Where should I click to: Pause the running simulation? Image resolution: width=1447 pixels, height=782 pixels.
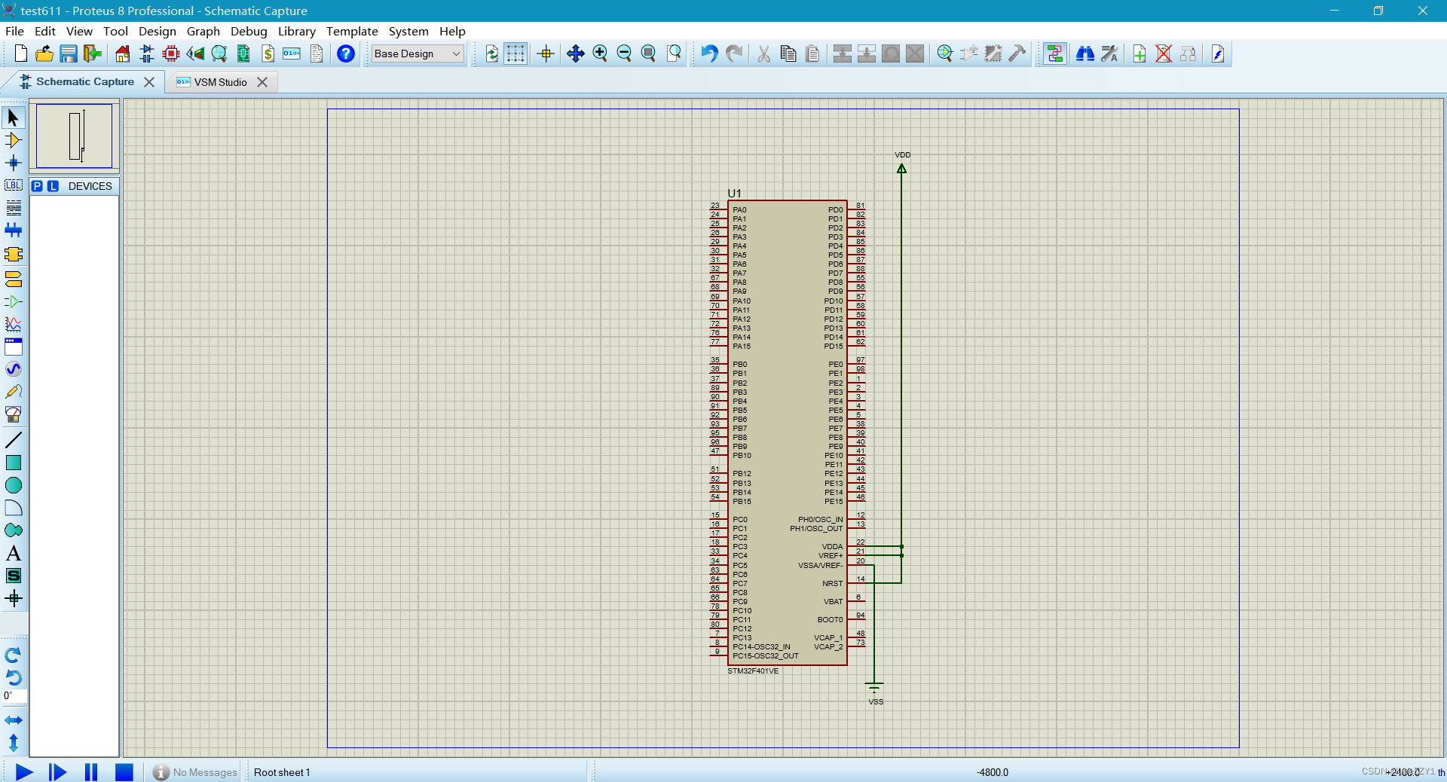91,772
